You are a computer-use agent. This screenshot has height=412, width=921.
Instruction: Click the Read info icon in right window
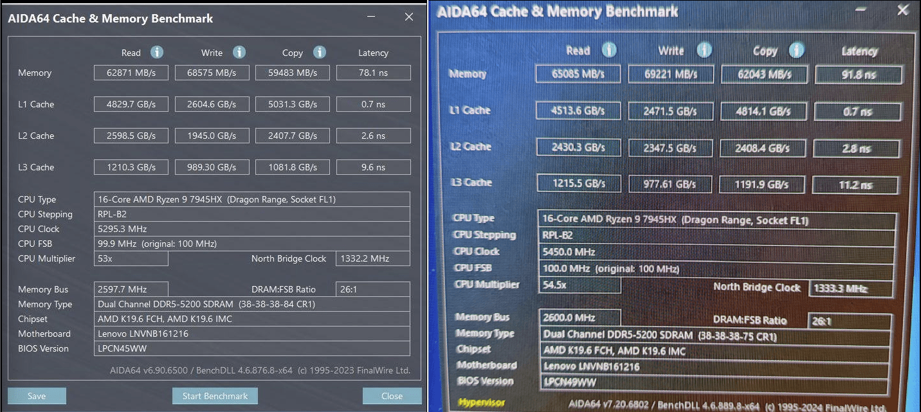coord(609,49)
